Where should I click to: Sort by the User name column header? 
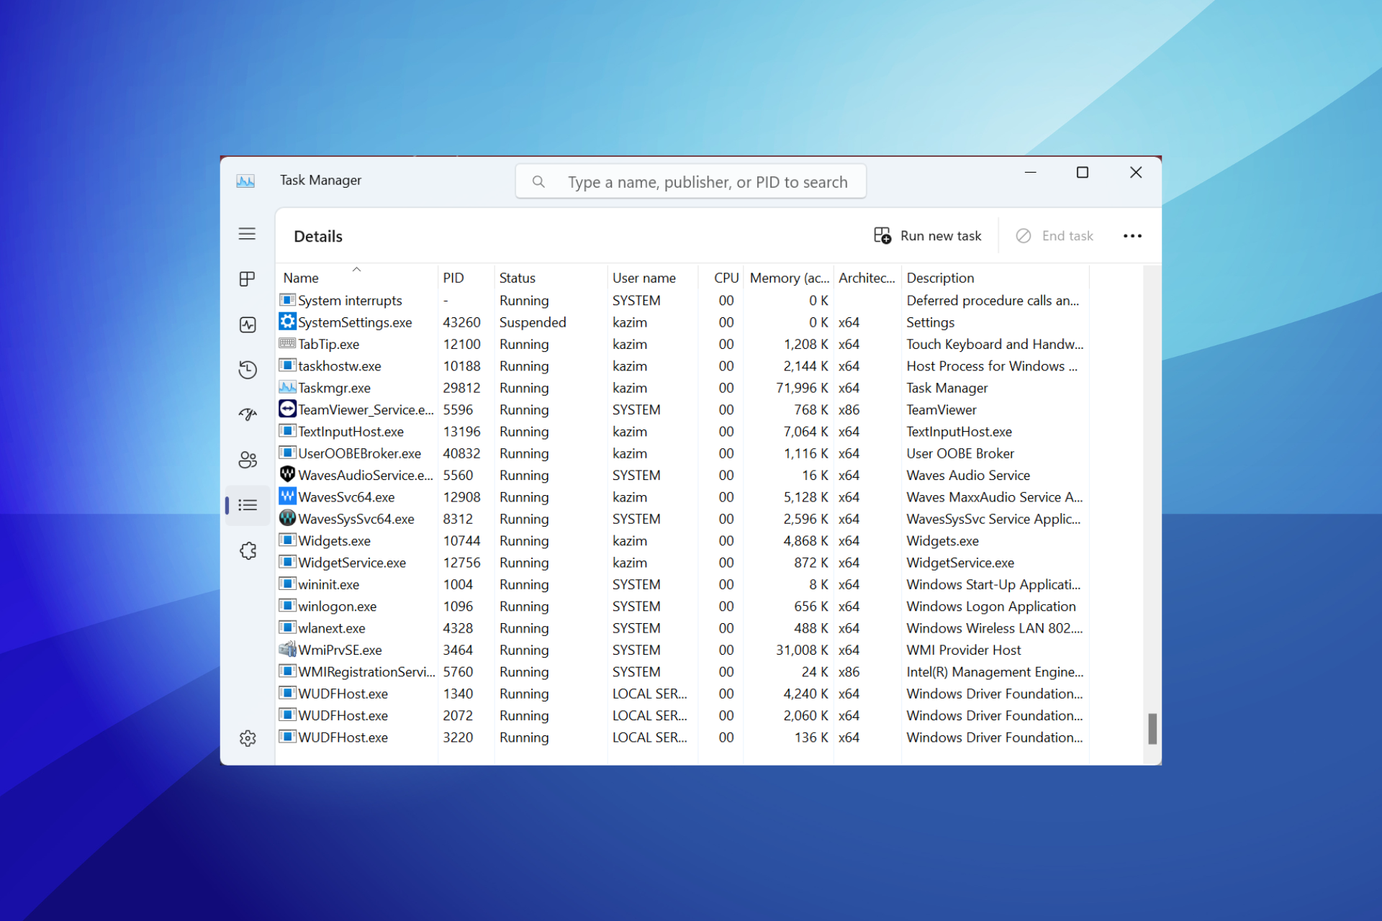pos(653,278)
